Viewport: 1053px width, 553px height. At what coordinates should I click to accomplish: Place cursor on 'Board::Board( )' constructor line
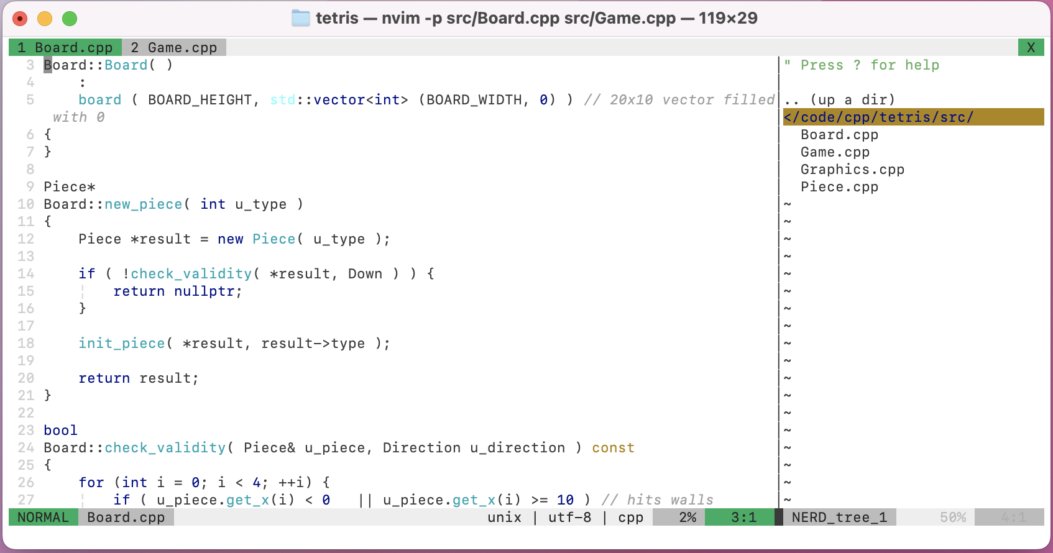pyautogui.click(x=108, y=65)
